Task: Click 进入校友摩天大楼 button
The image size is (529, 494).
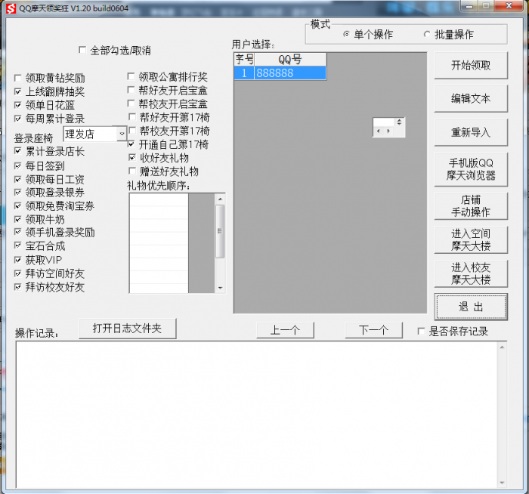Action: (x=471, y=273)
